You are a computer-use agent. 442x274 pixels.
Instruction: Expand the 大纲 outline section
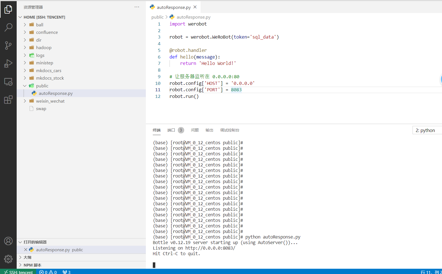tap(20, 257)
